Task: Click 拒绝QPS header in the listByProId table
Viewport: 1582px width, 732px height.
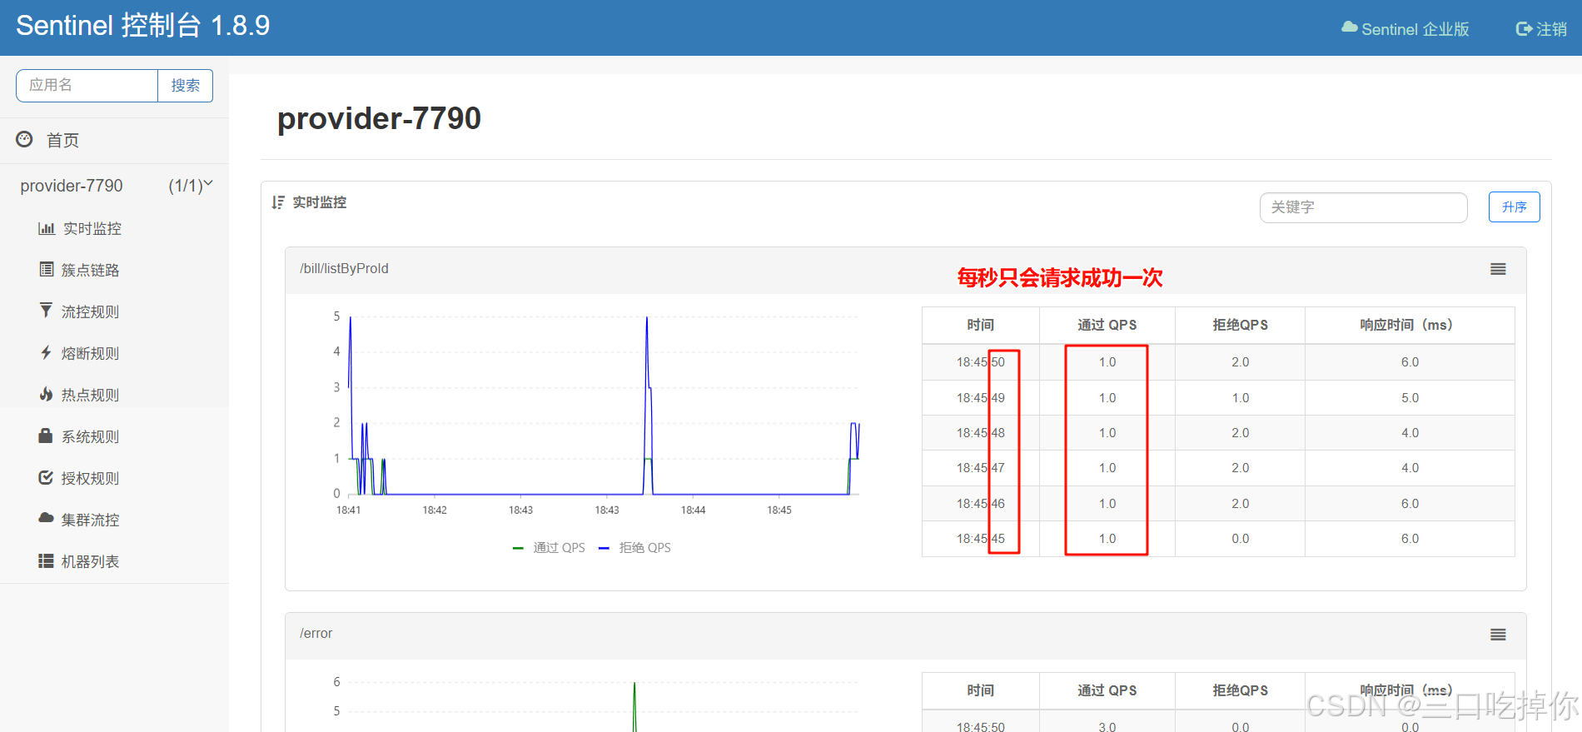Action: coord(1240,325)
